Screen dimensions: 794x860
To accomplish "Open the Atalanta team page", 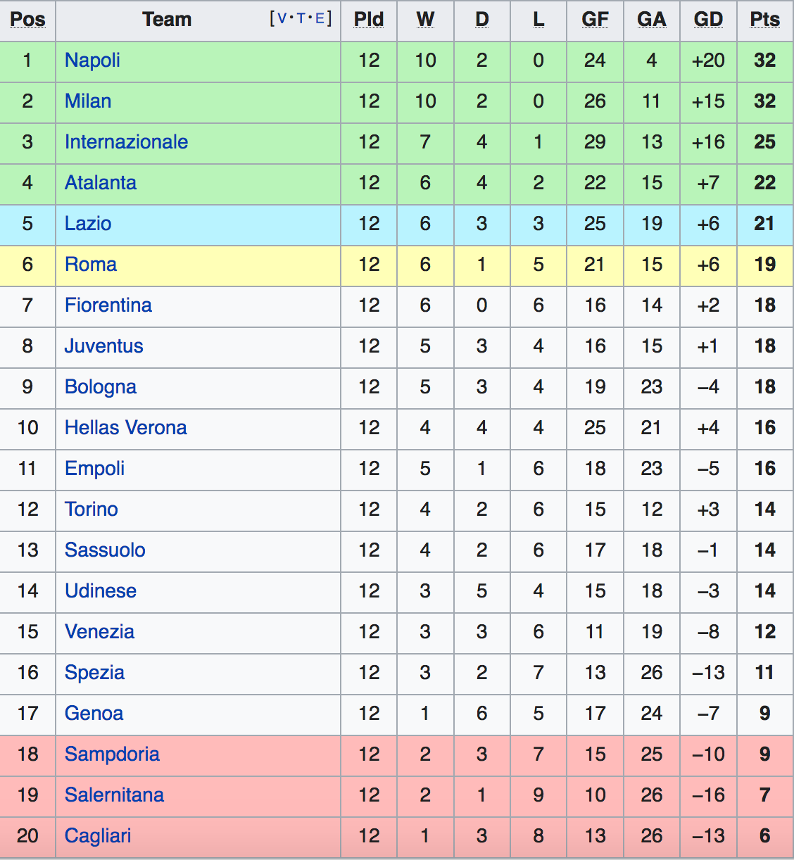I will pos(101,183).
